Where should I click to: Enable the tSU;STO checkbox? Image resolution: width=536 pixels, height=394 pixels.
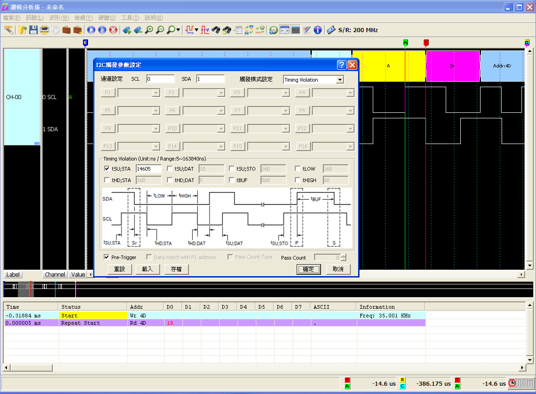pyautogui.click(x=232, y=169)
